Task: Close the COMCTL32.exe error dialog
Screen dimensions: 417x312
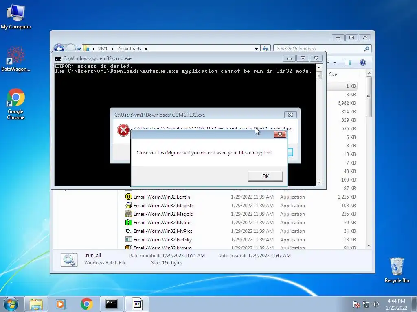Action: click(290, 115)
